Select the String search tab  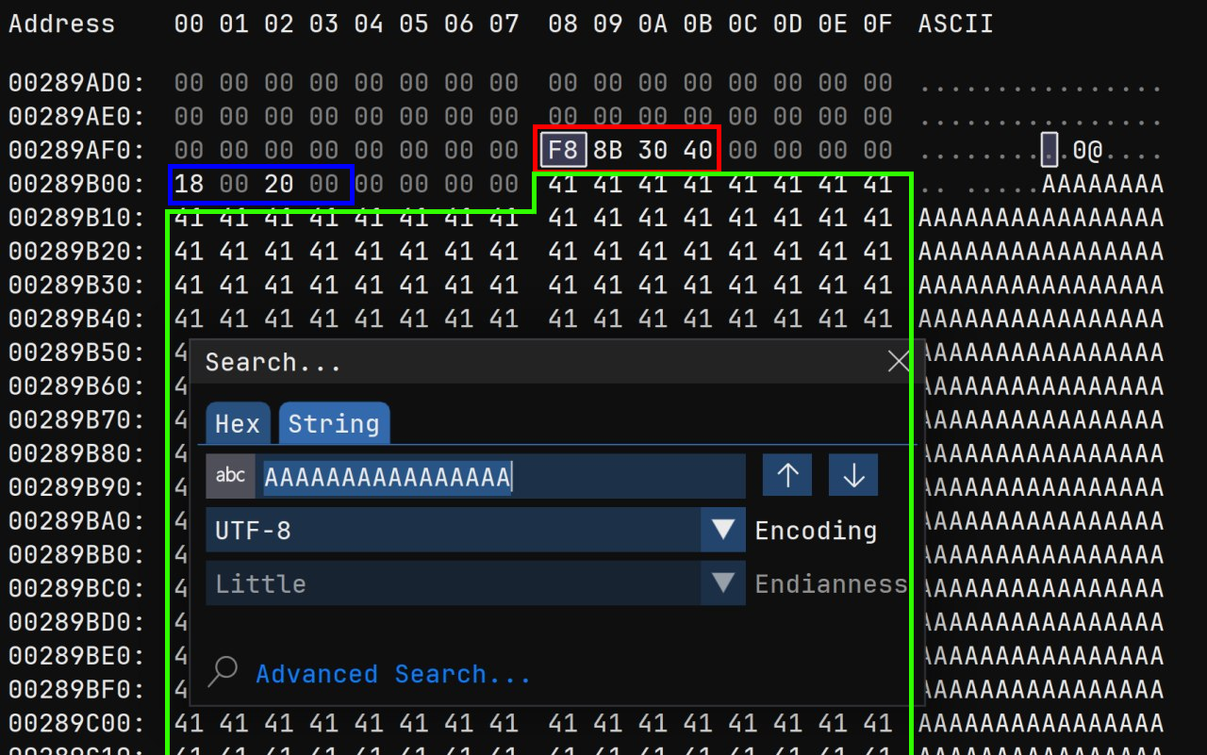[x=334, y=423]
